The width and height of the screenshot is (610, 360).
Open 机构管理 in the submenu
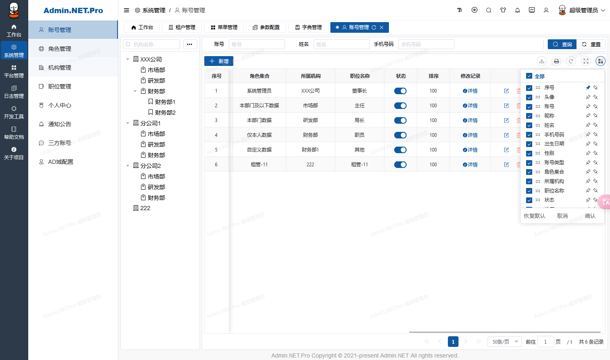73,68
